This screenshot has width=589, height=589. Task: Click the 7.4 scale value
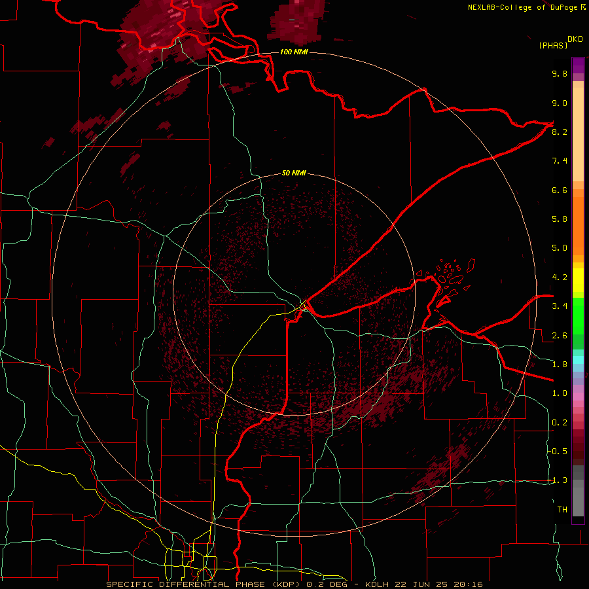pyautogui.click(x=560, y=161)
